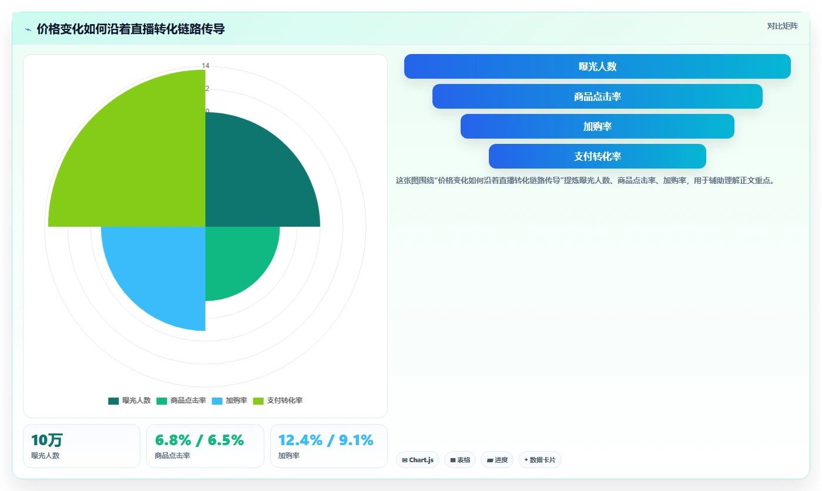Click the 对比矩阵 label at top right
The height and width of the screenshot is (491, 822).
(x=783, y=26)
